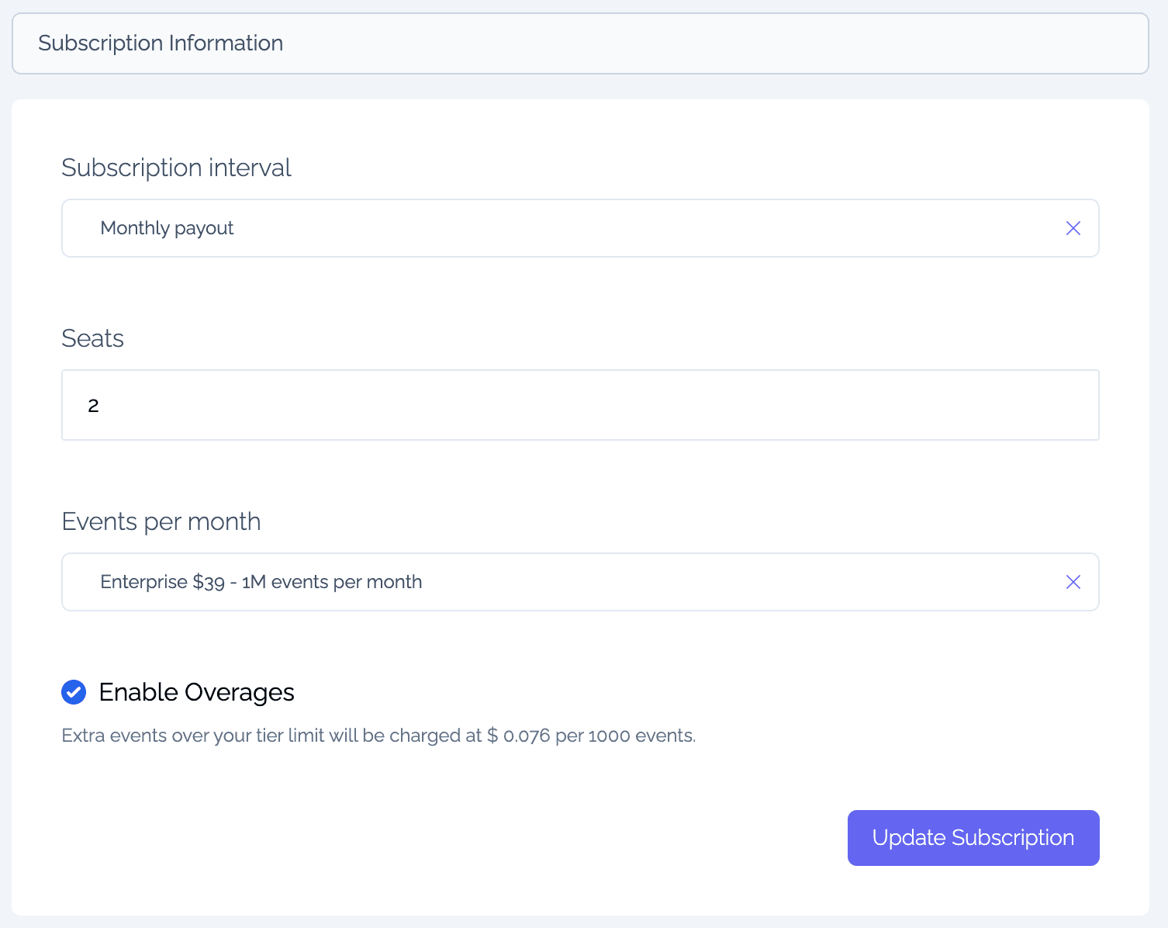The height and width of the screenshot is (928, 1168).
Task: Click the Subscription Information header
Action: 161,43
